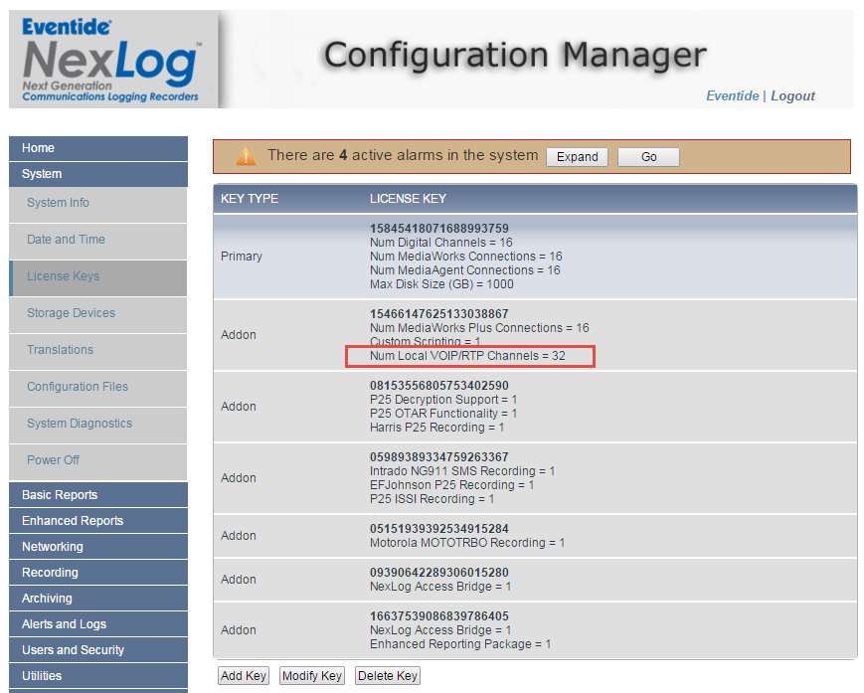Screen dimensions: 864x693
Task: Expand the active alarms list
Action: (577, 157)
